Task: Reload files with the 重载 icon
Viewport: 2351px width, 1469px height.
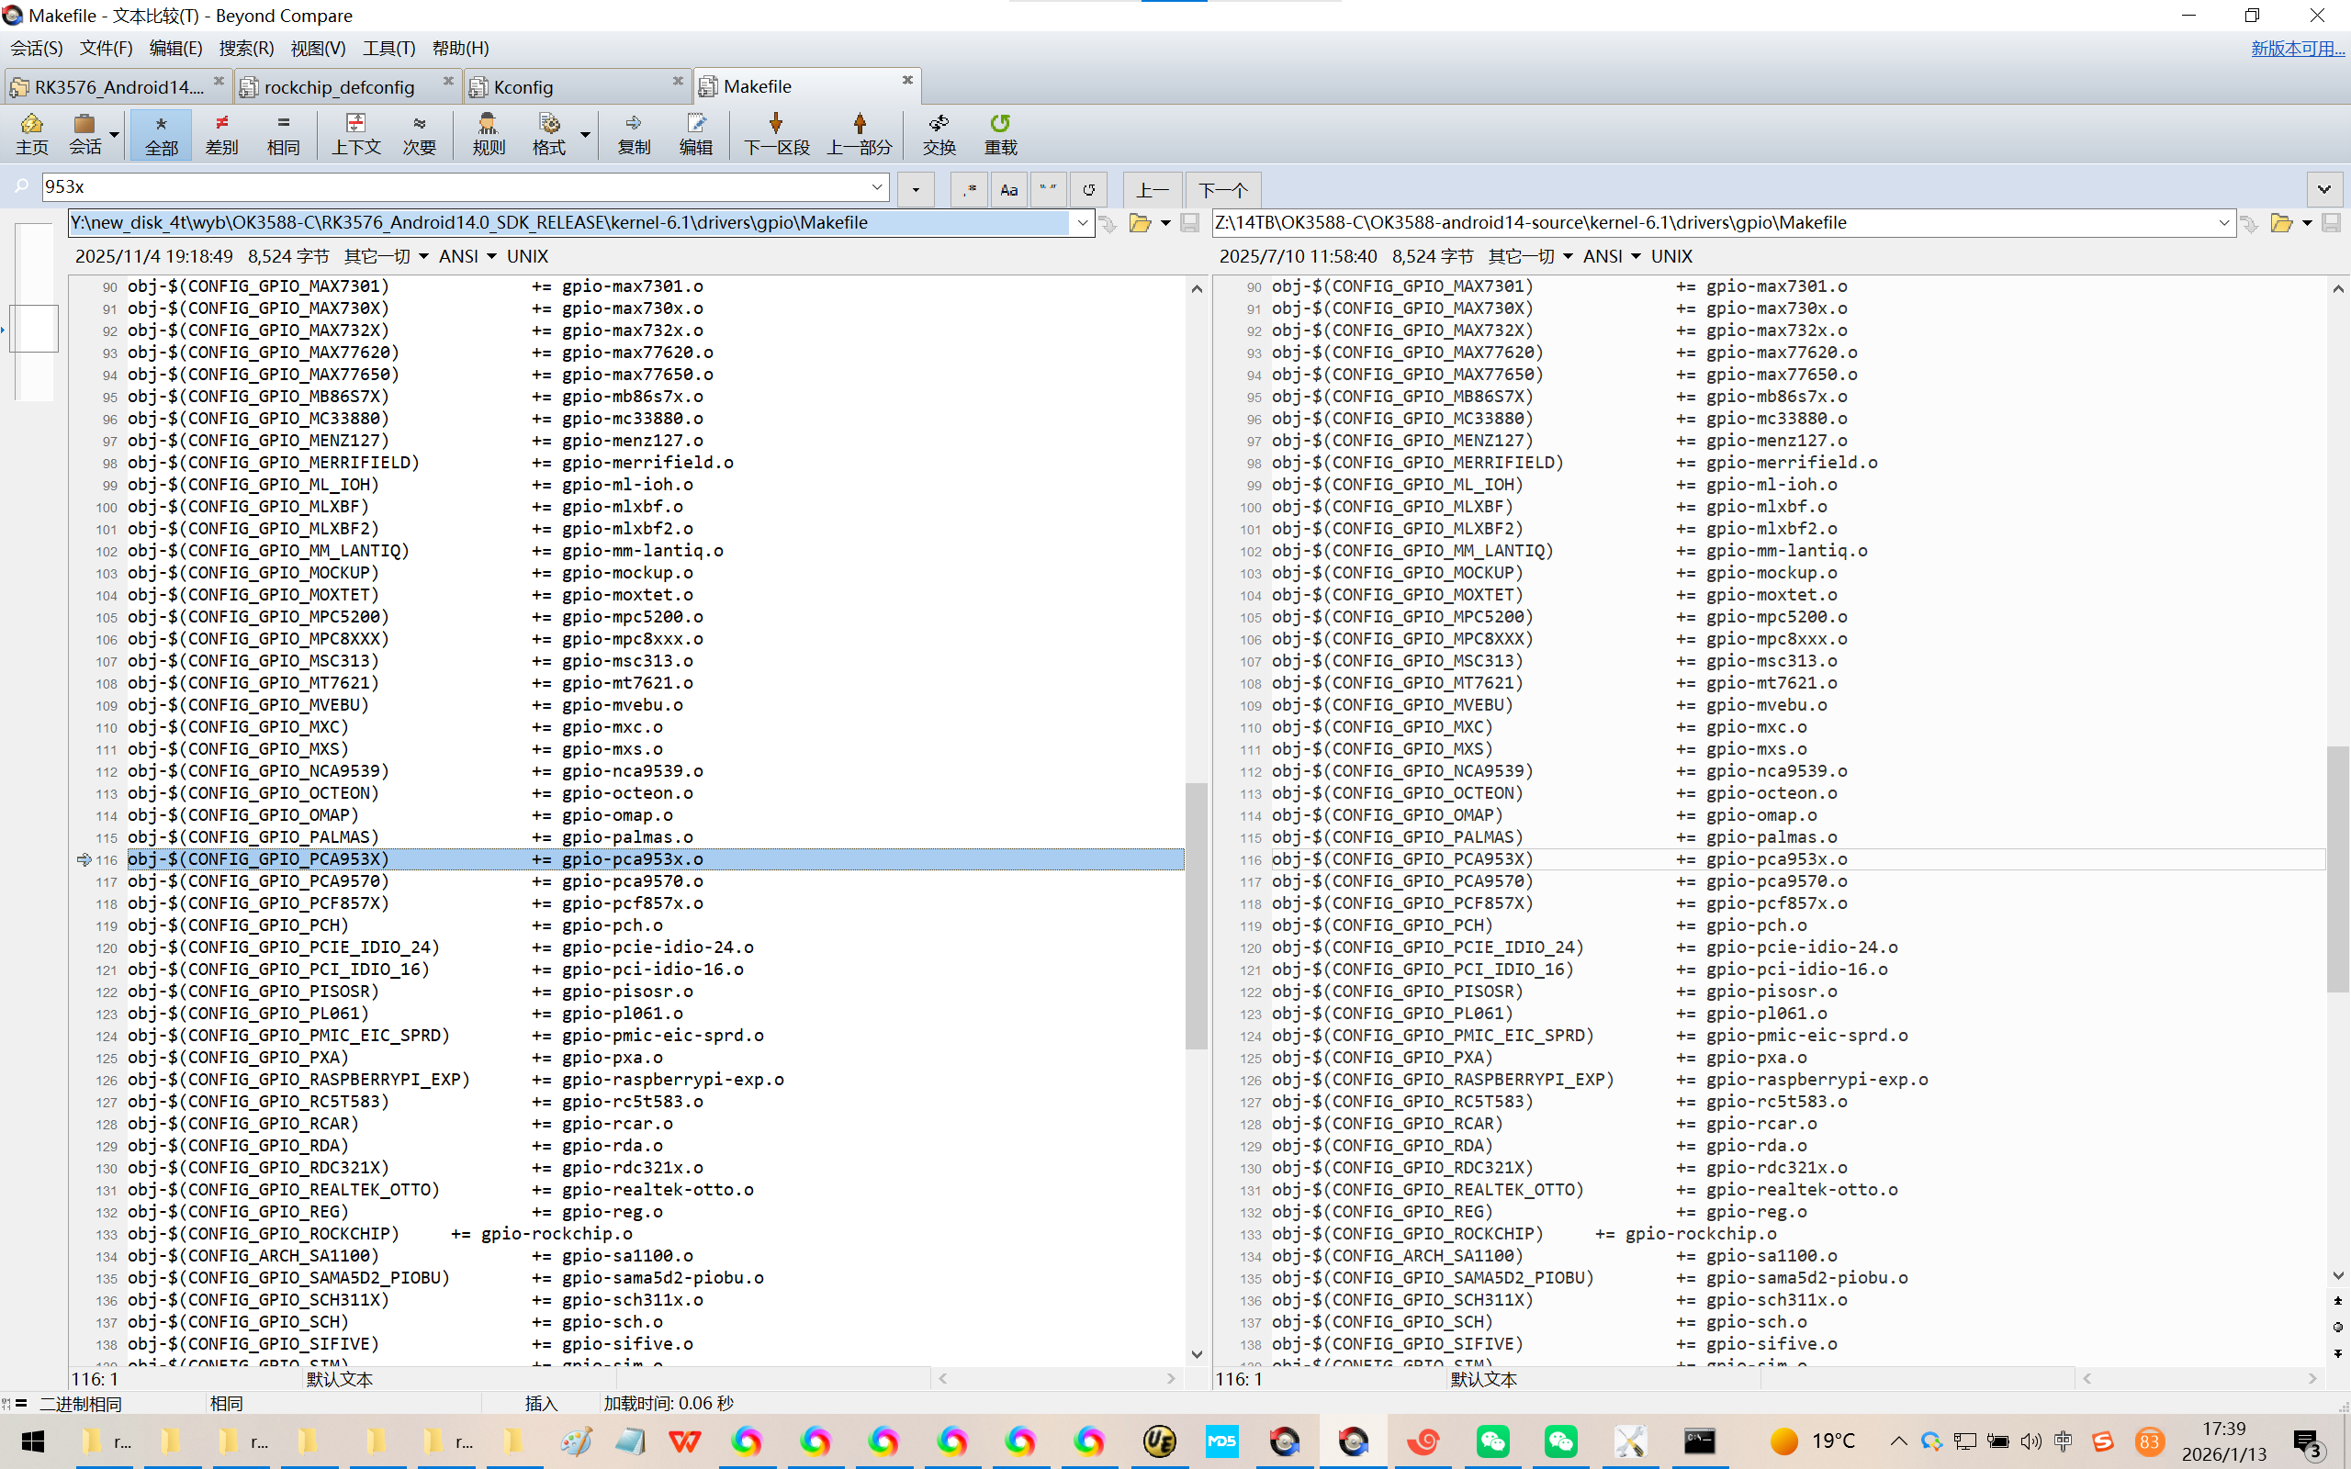Action: 1000,133
